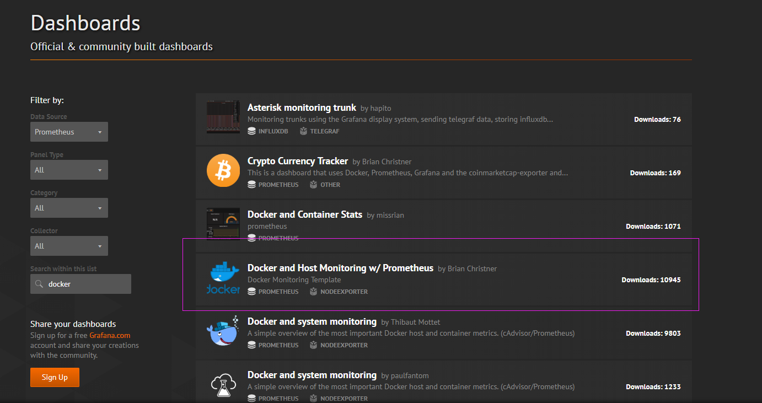Click author name missrian
Screen dimensions: 762x403
click(390, 216)
